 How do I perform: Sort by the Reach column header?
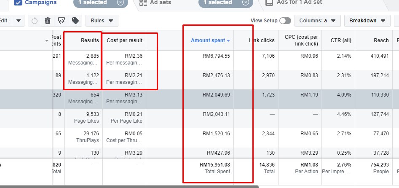[381, 40]
